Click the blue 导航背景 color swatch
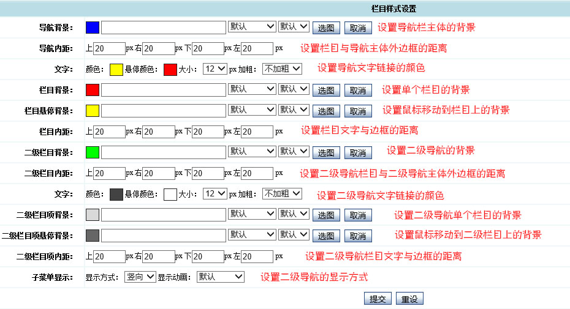Image resolution: width=570 pixels, height=309 pixels. click(93, 28)
